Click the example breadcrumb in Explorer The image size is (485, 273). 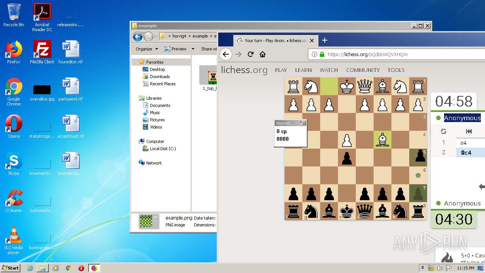200,36
